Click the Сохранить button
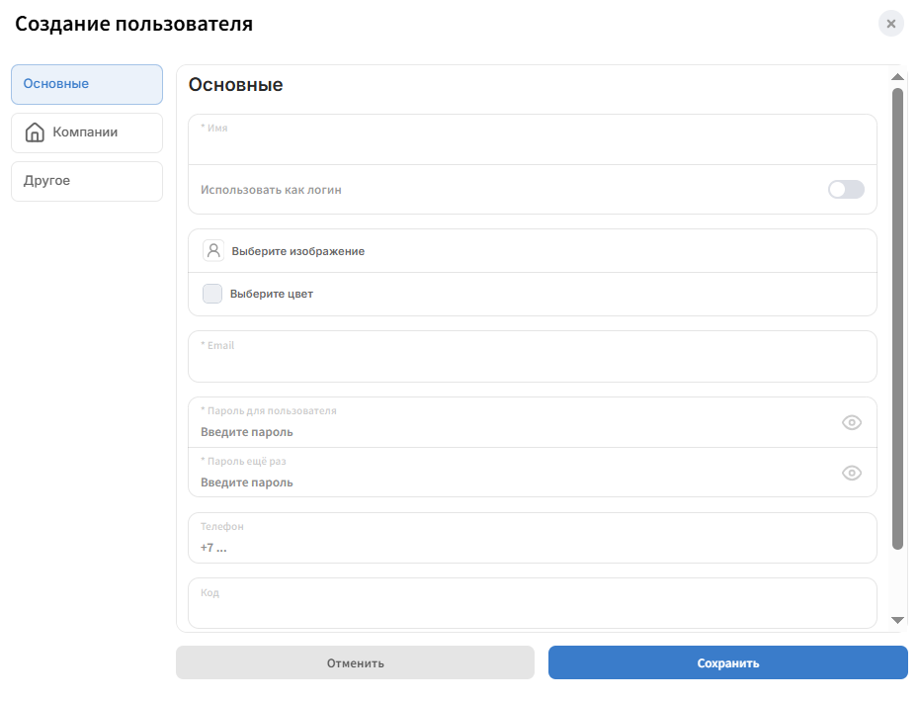Image resolution: width=919 pixels, height=702 pixels. pyautogui.click(x=728, y=662)
